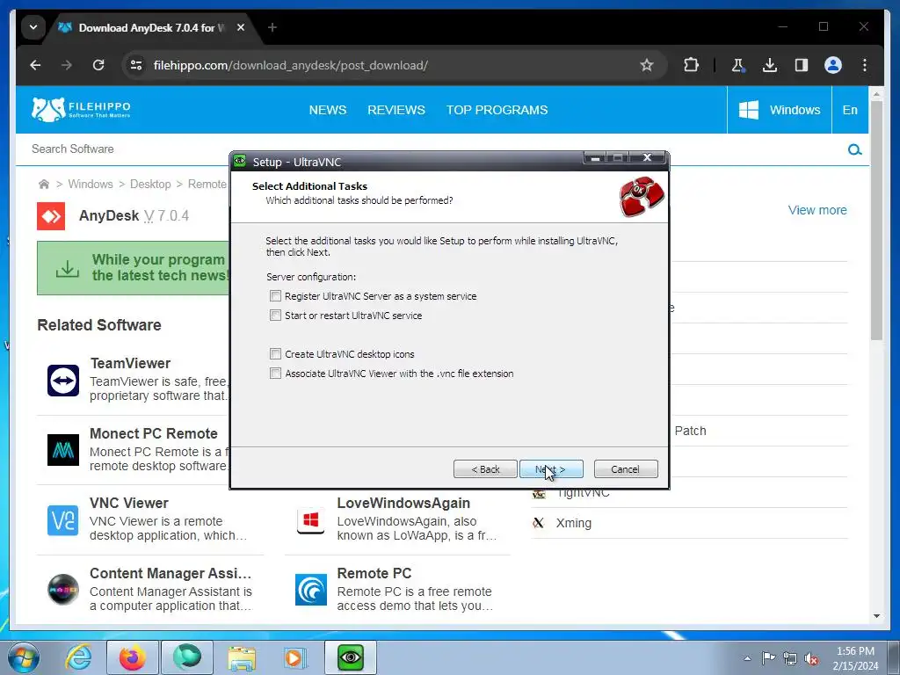900x675 pixels.
Task: Open the Windows breadcrumb link
Action: (x=91, y=185)
